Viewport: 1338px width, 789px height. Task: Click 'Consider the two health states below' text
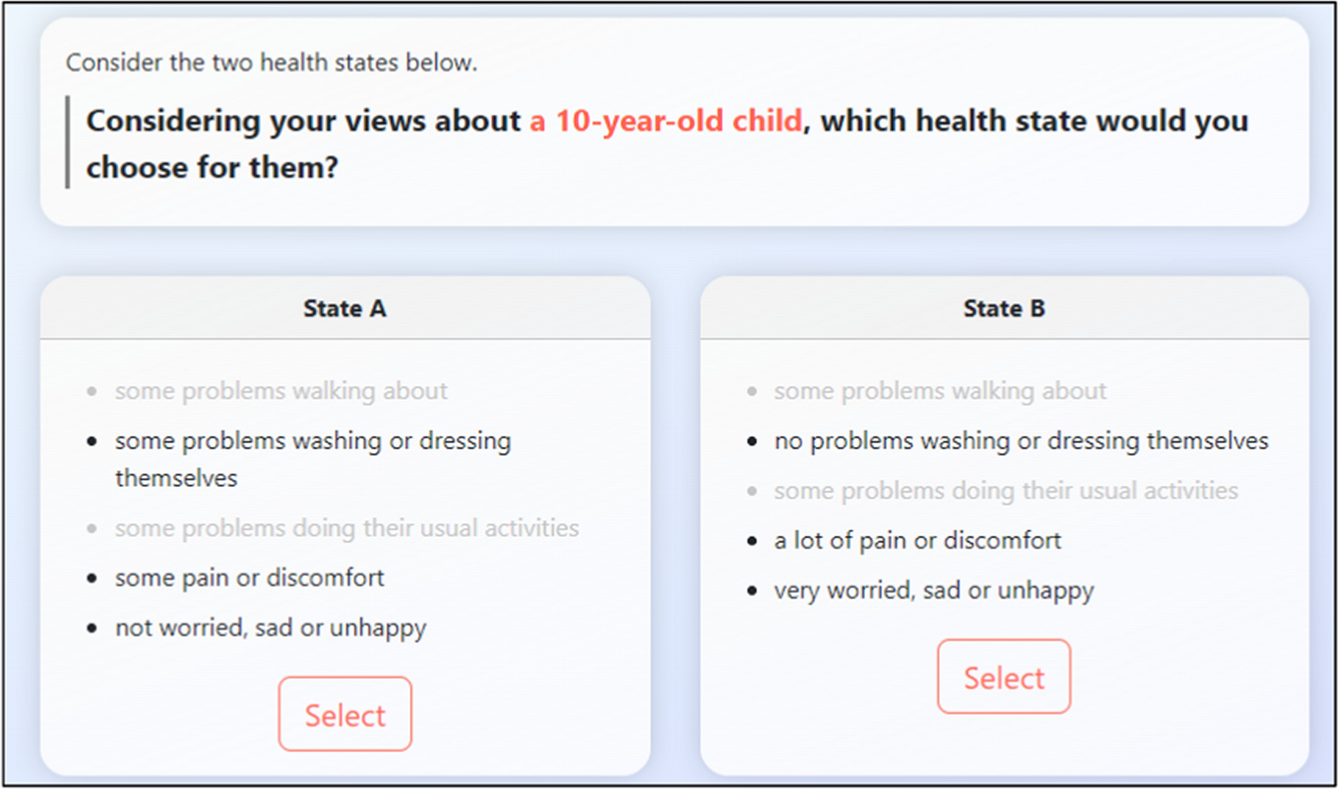(272, 63)
